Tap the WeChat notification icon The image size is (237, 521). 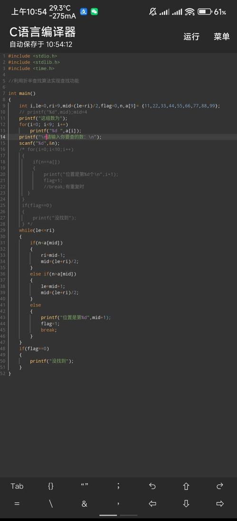pos(94,12)
